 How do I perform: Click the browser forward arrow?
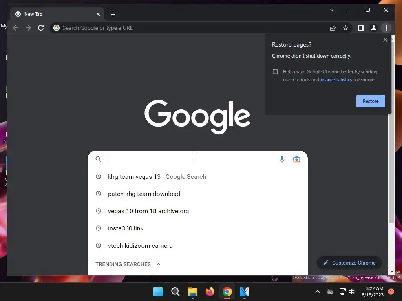(28, 28)
